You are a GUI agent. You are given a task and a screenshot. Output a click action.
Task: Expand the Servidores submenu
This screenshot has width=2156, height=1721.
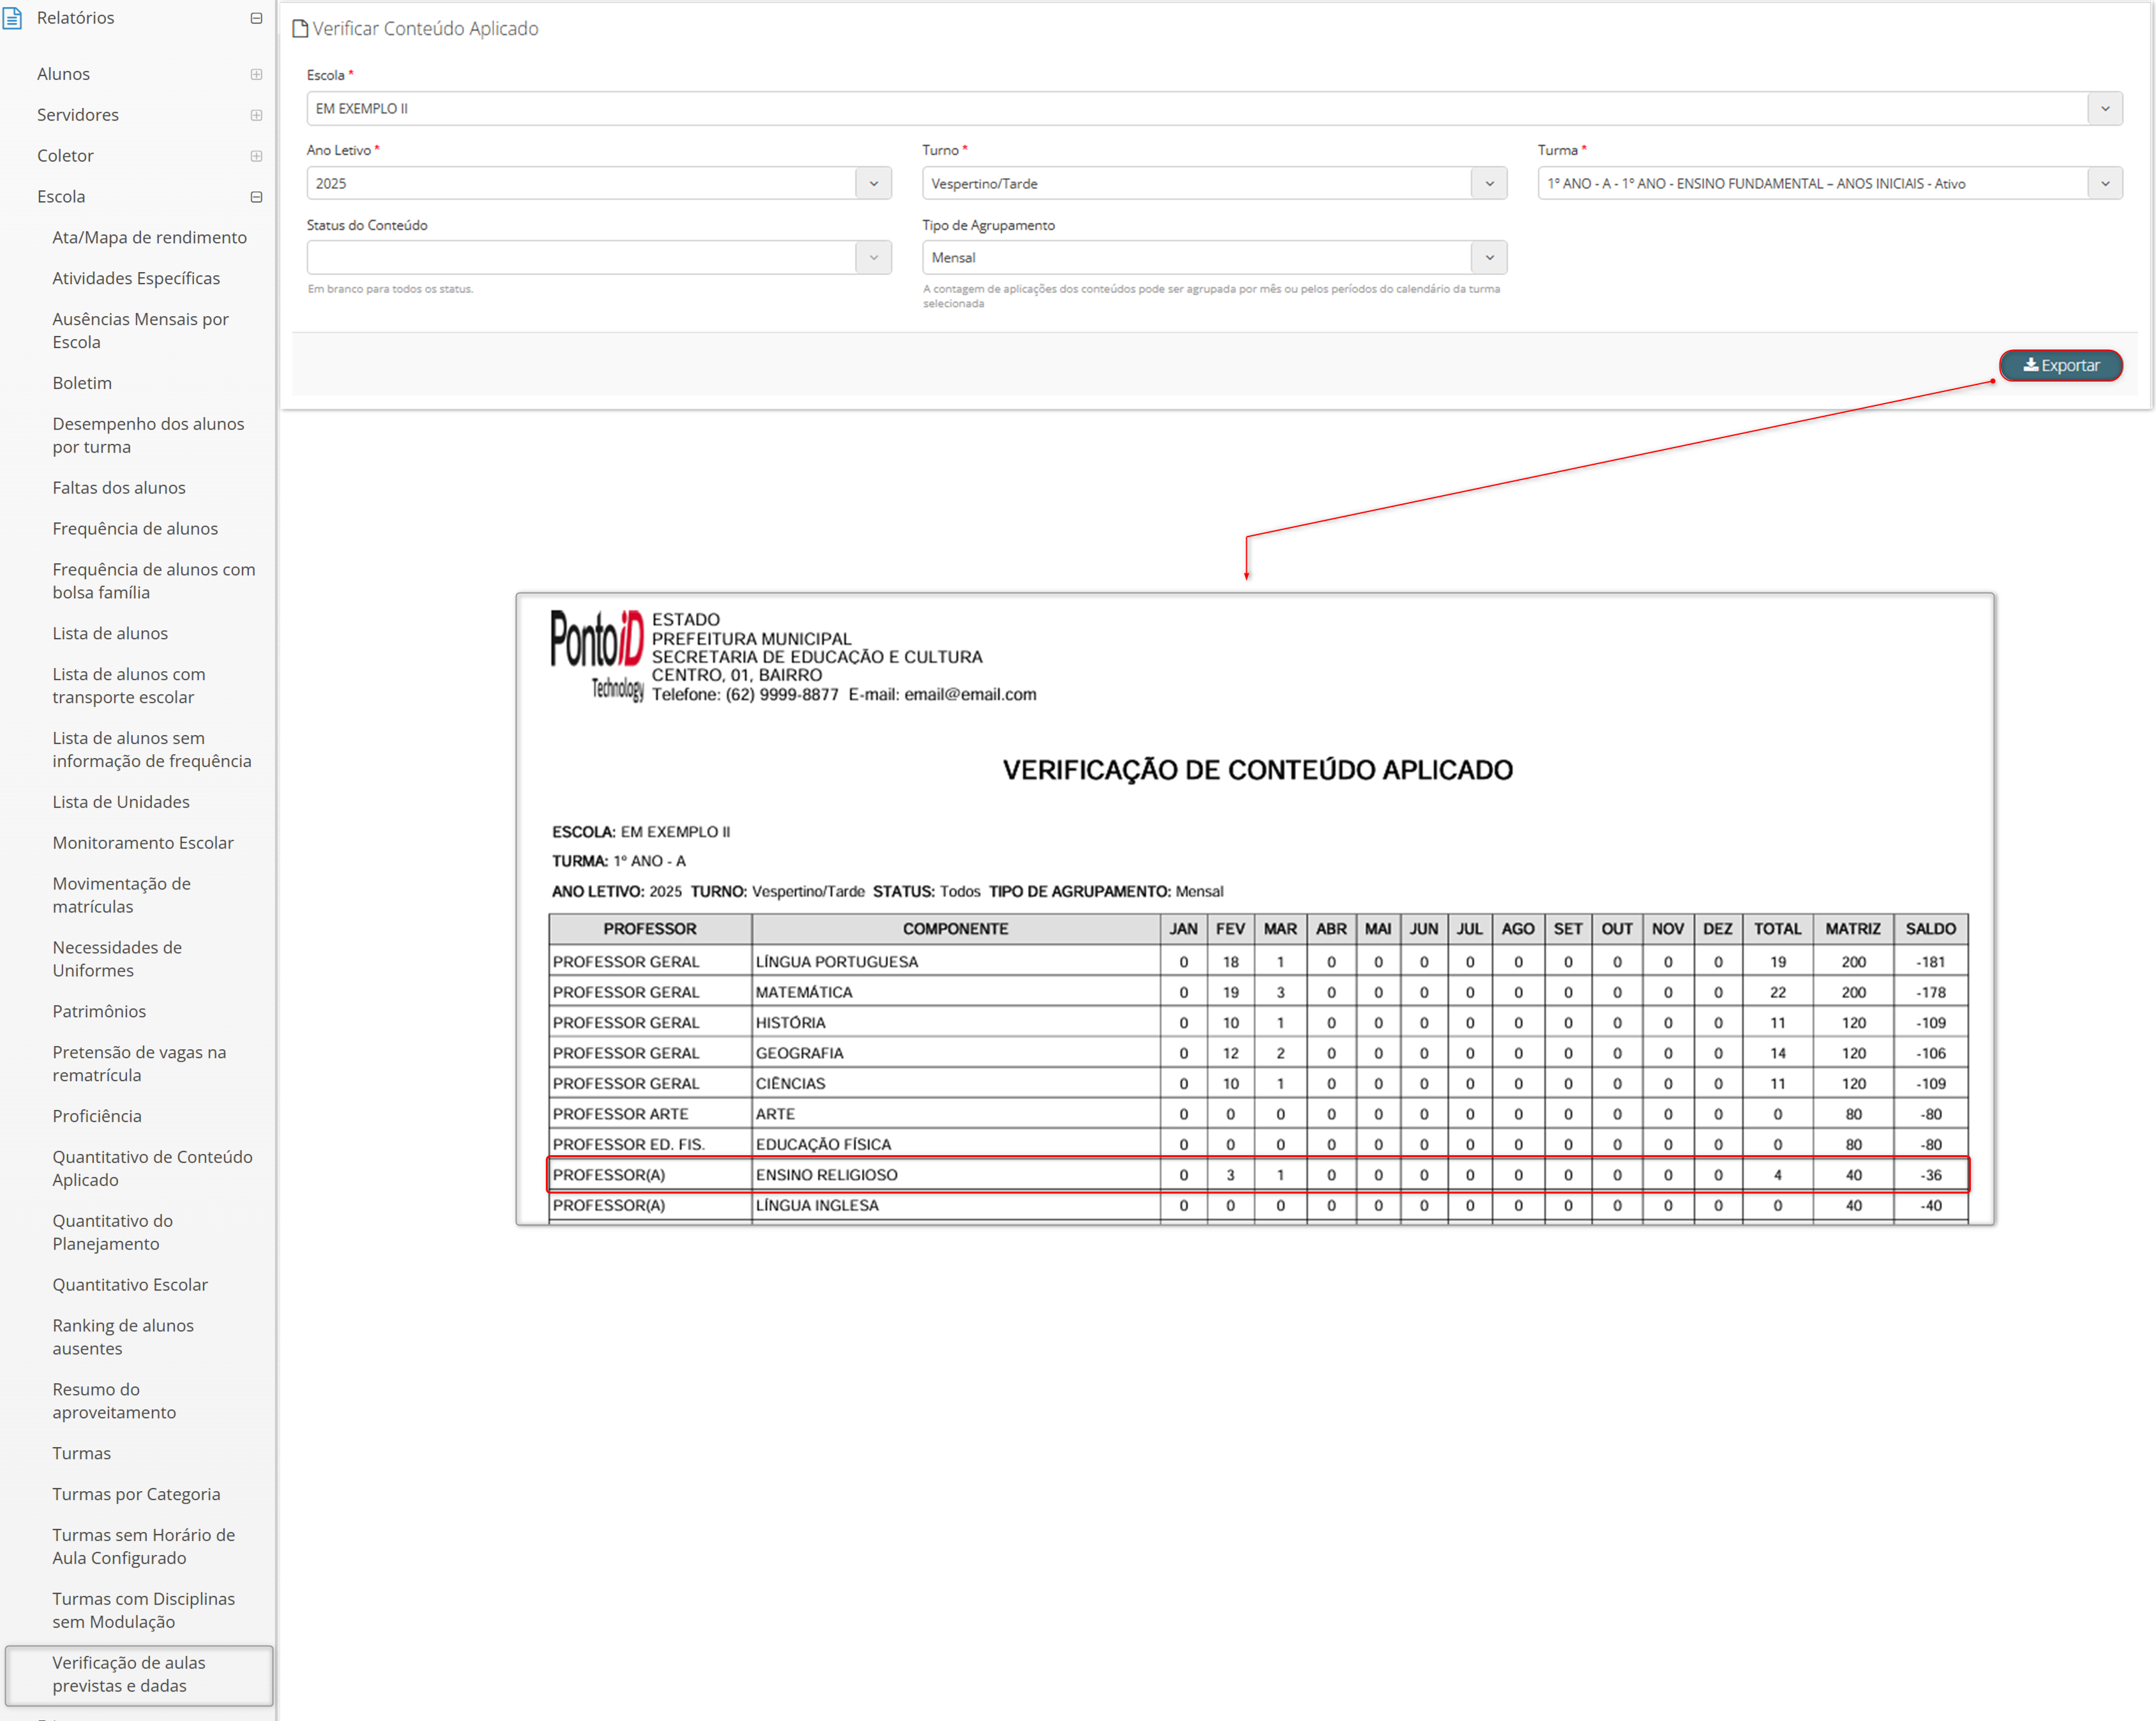256,115
